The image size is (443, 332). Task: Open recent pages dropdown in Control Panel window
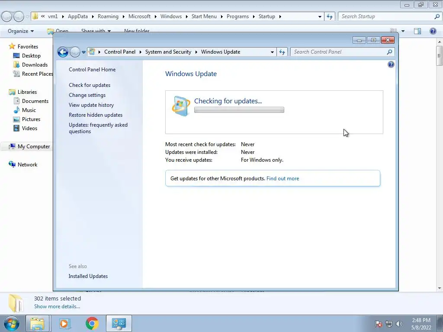pos(83,52)
